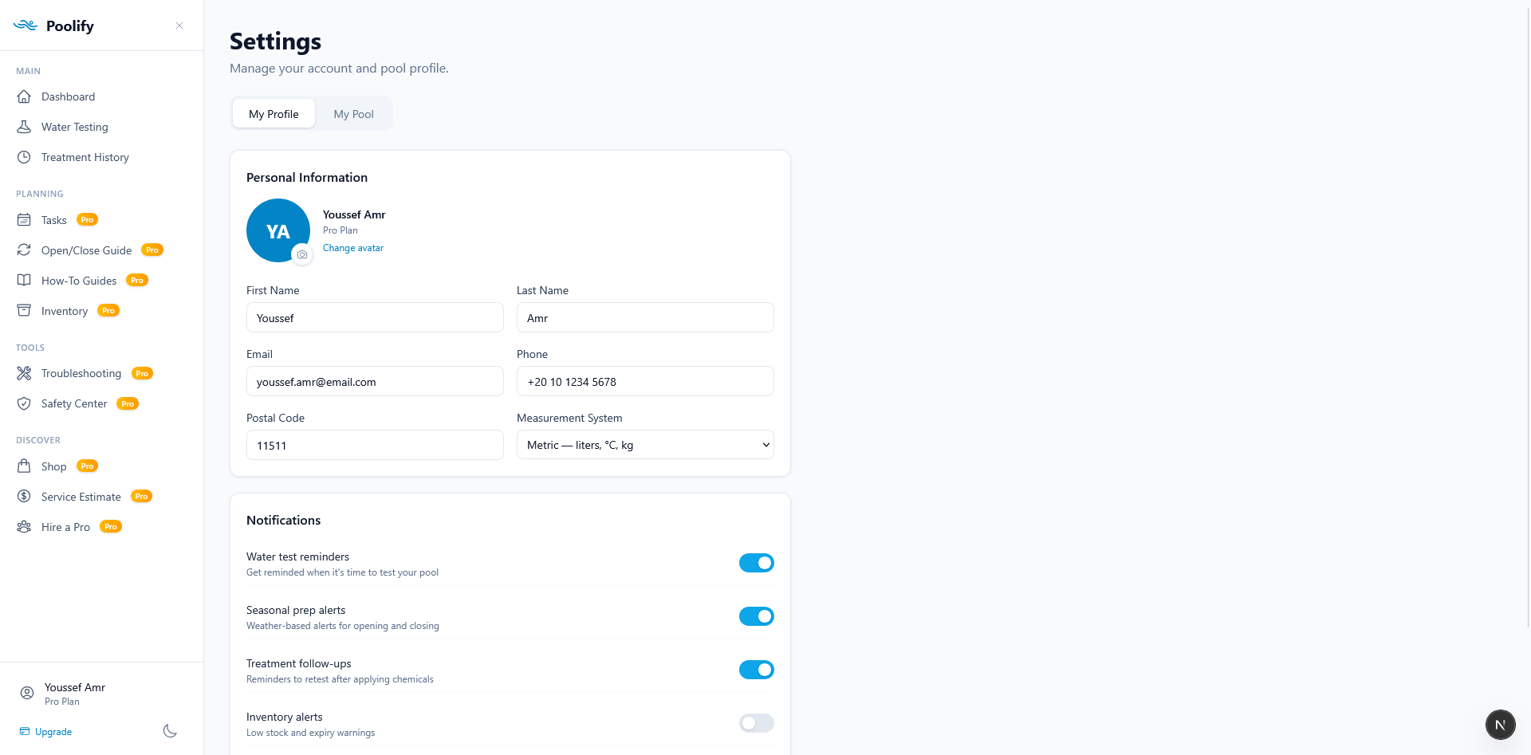Image resolution: width=1531 pixels, height=755 pixels.
Task: Click the camera icon on the avatar
Action: point(301,255)
